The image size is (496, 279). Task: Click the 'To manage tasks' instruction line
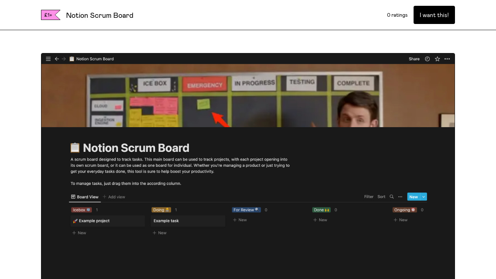(126, 183)
